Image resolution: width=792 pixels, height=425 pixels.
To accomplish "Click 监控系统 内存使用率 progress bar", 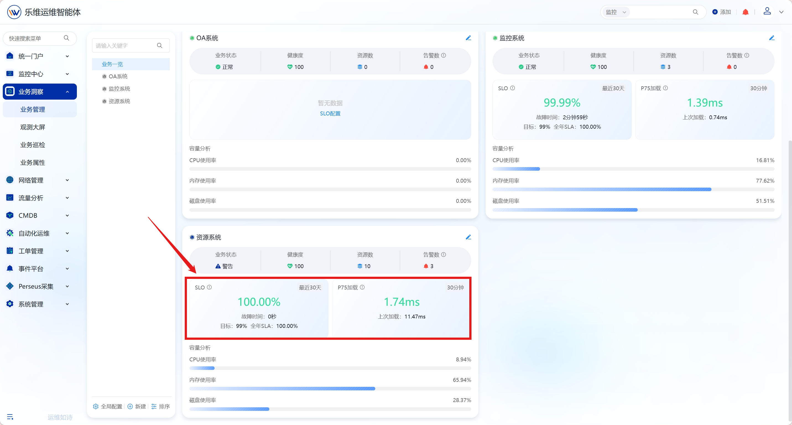I will click(x=633, y=190).
